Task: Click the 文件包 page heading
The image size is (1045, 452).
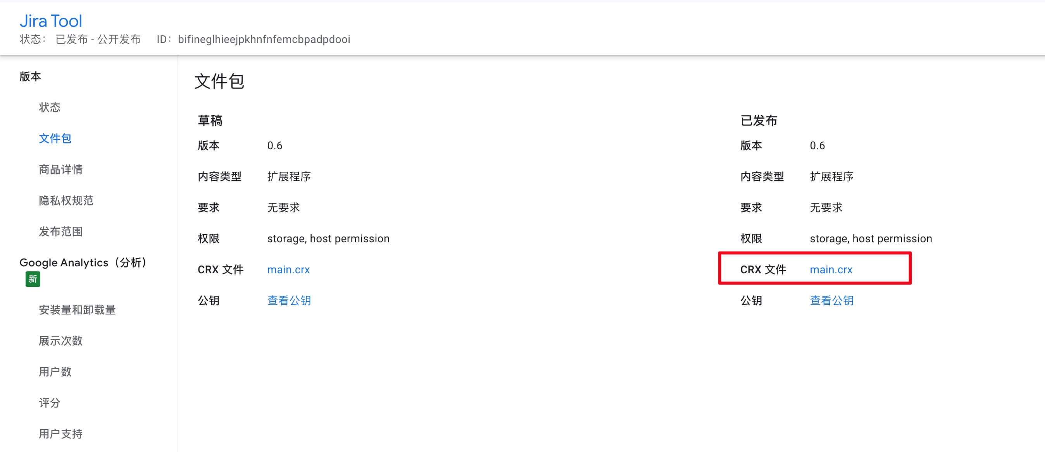Action: pos(219,81)
